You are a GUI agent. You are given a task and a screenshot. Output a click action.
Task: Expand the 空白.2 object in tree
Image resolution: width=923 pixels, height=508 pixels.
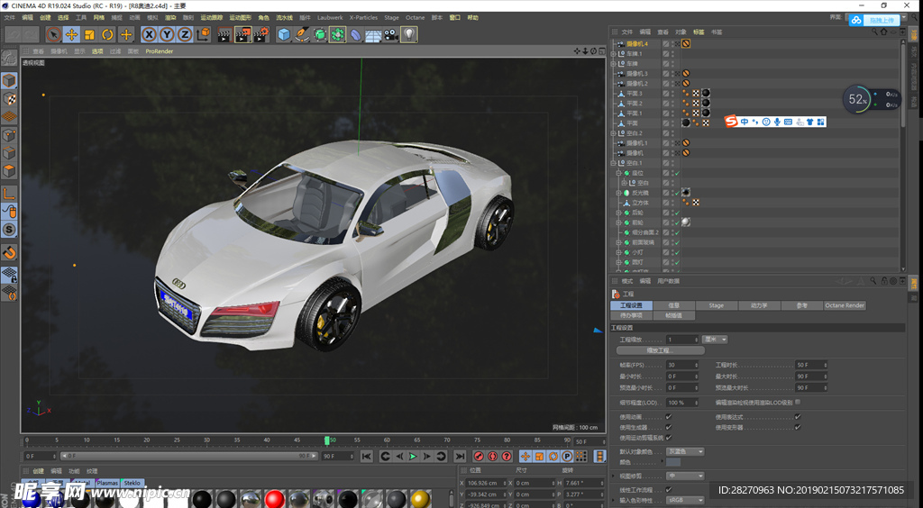click(614, 133)
